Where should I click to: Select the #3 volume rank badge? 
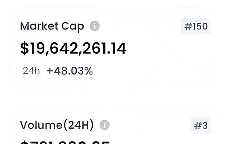(x=201, y=126)
